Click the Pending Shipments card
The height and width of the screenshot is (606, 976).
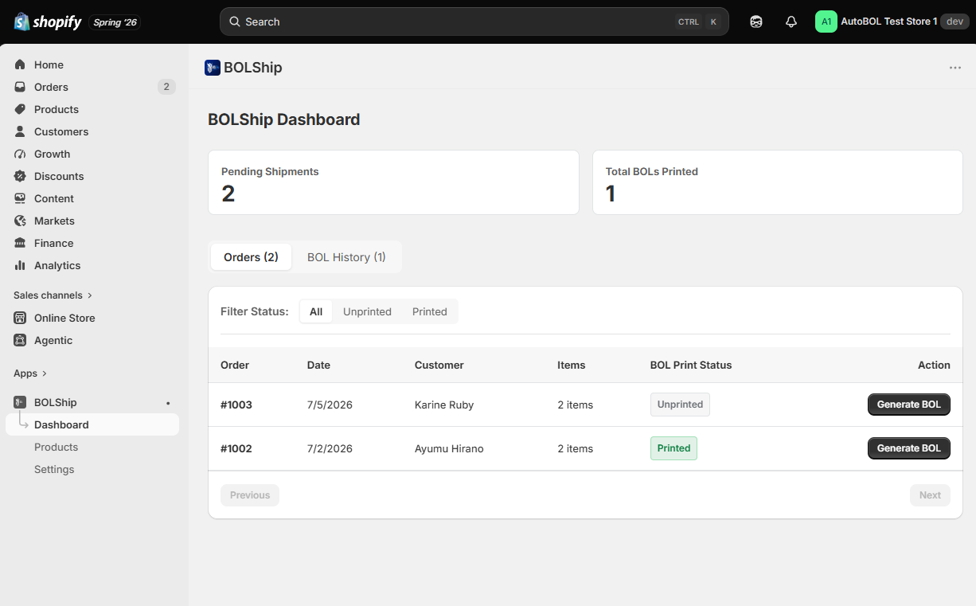click(x=393, y=182)
